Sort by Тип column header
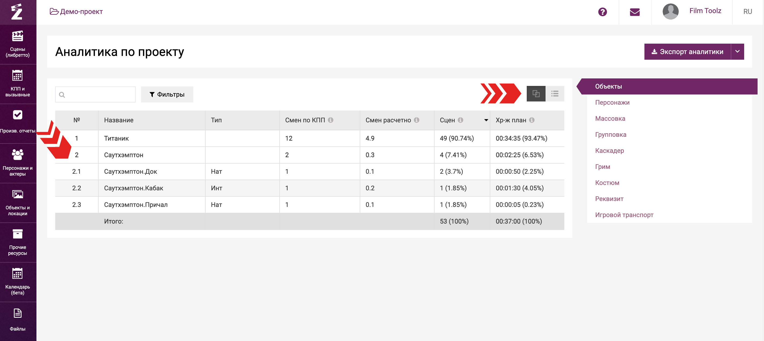Screen dimensions: 764x341 coord(216,120)
